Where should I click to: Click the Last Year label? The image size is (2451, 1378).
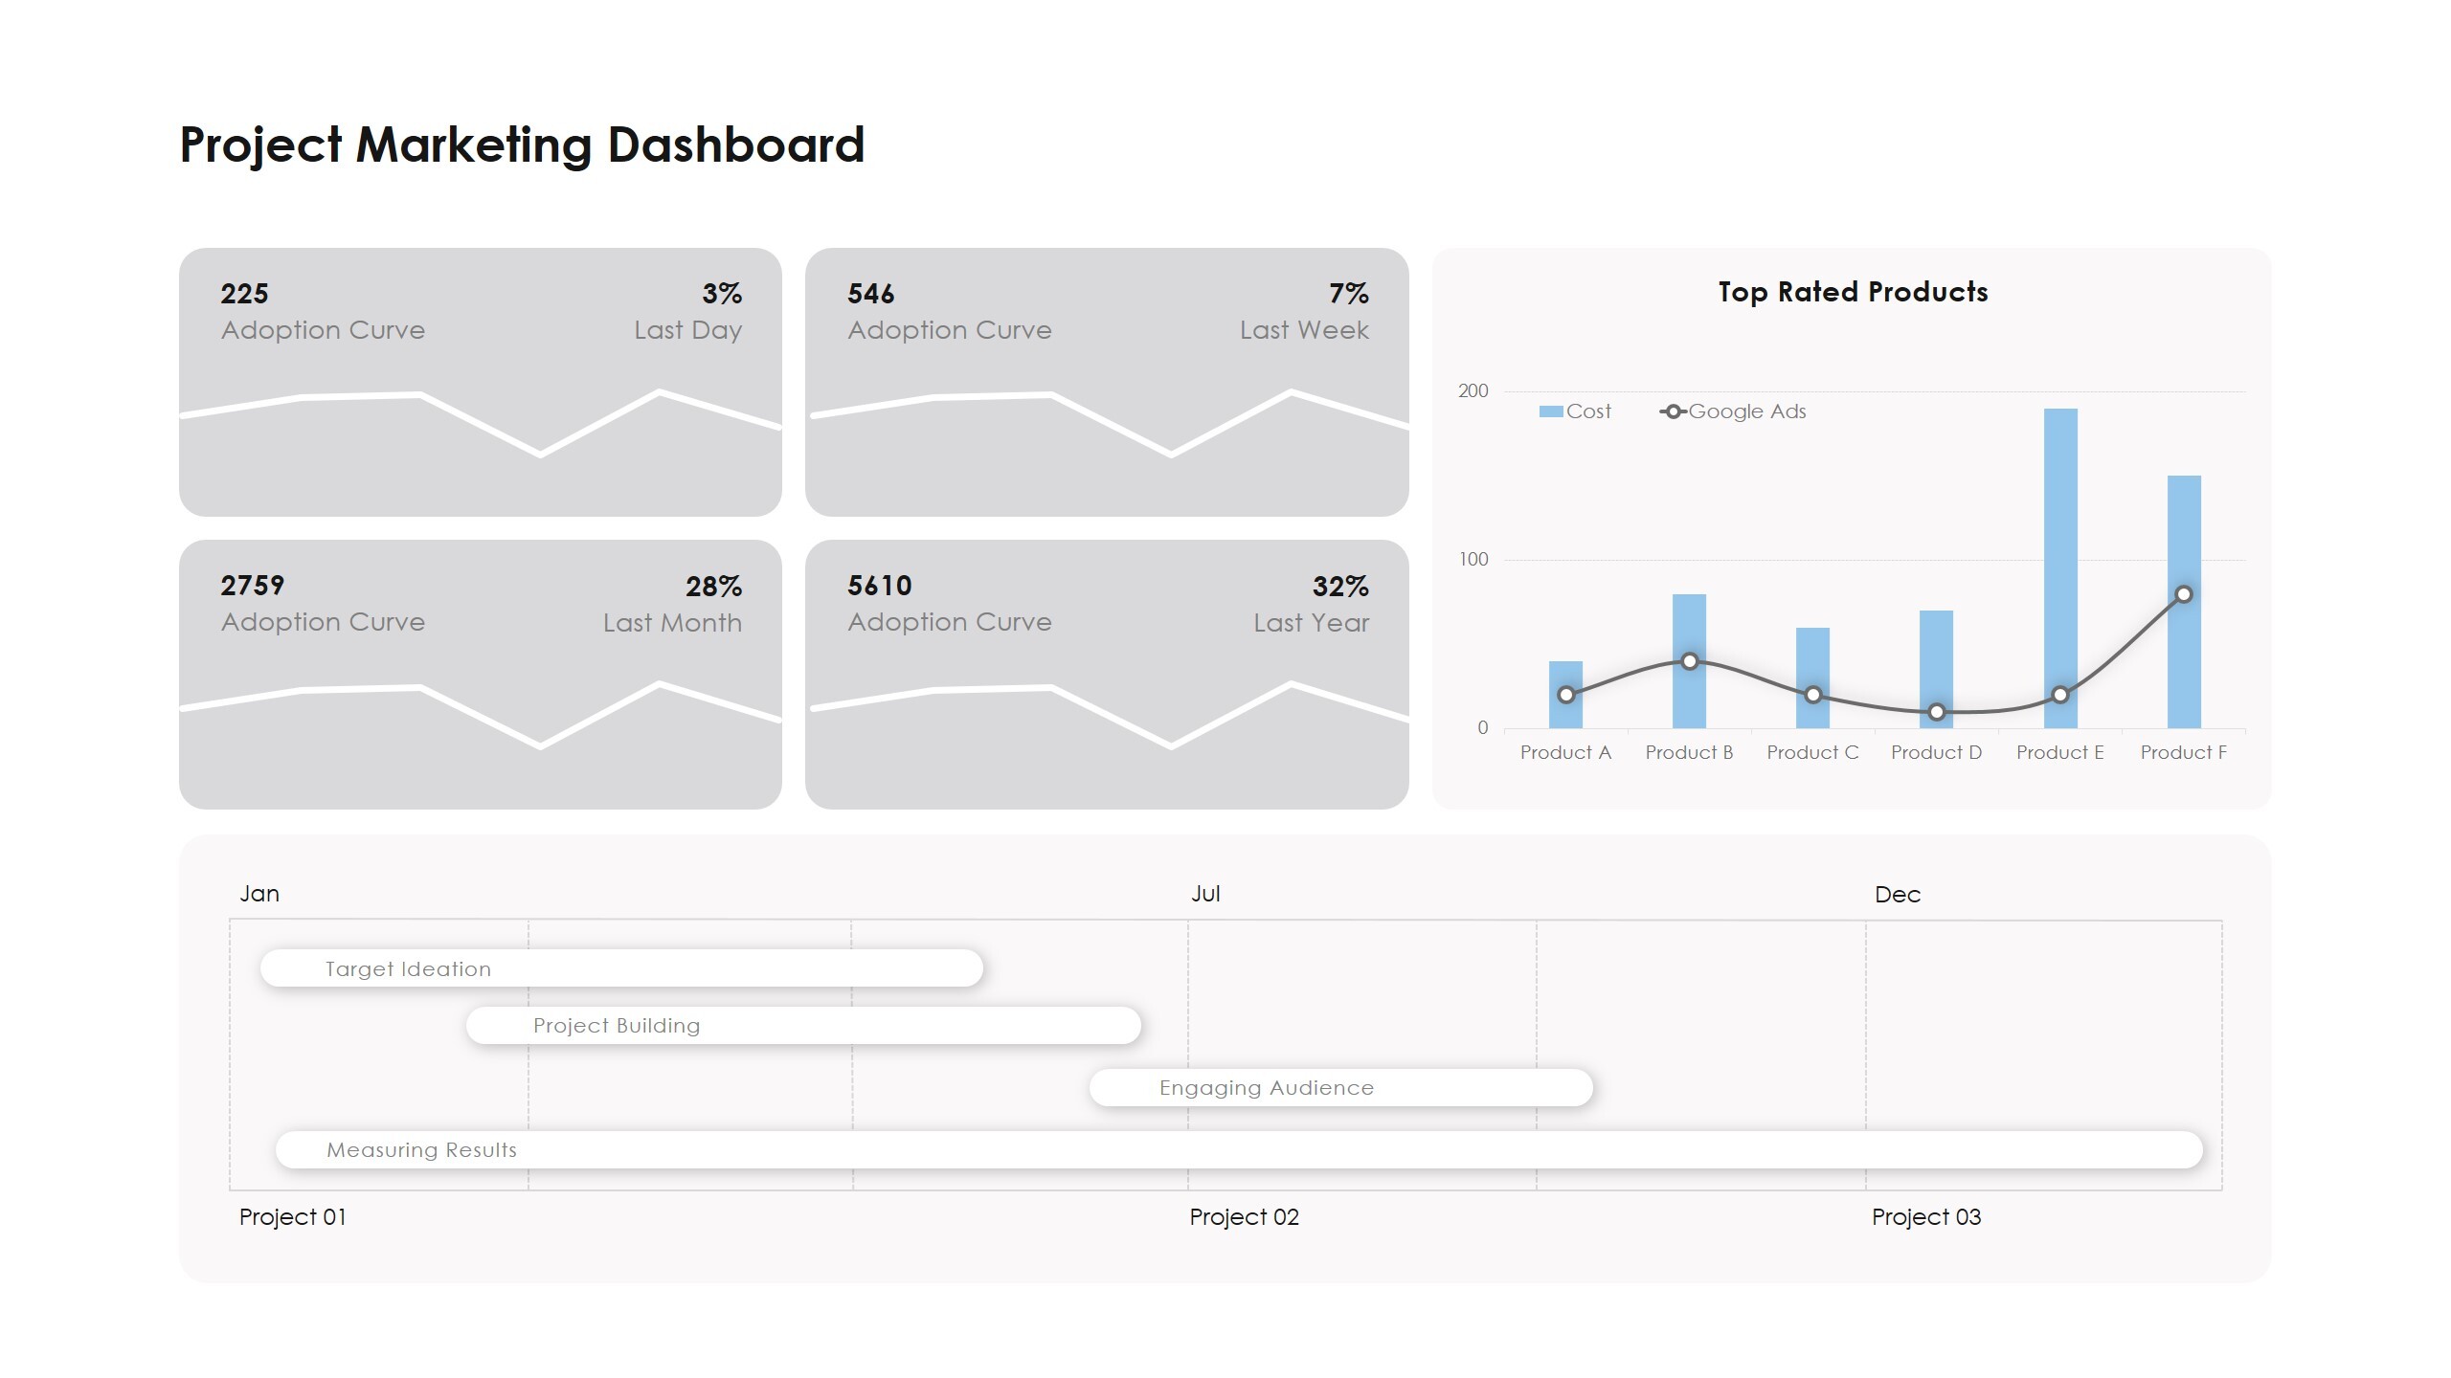tap(1312, 623)
